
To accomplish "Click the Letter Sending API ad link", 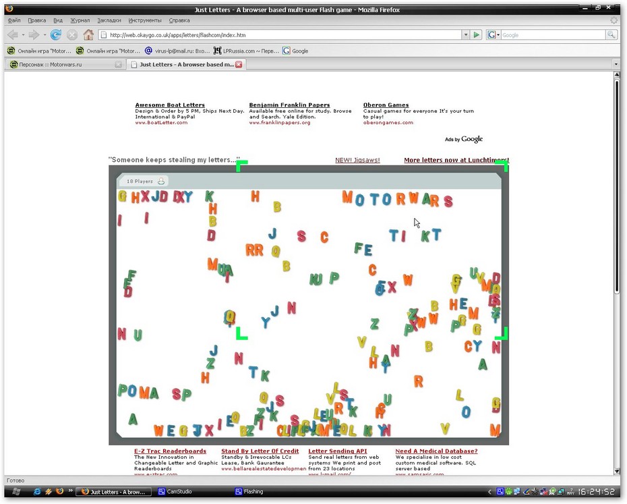I will [x=338, y=451].
